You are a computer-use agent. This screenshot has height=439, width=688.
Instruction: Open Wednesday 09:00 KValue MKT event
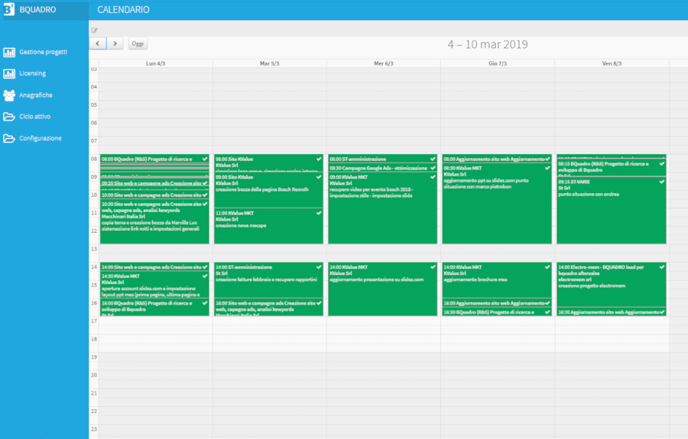coord(383,208)
